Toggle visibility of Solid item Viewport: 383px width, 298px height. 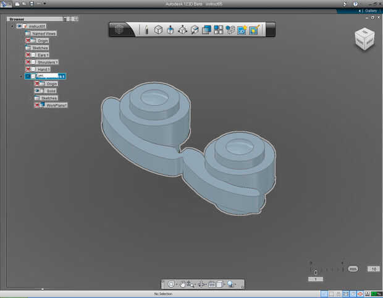(37, 91)
